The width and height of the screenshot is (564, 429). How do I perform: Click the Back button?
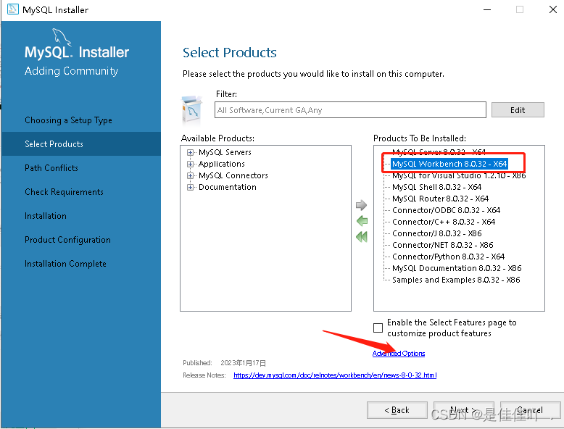pos(397,410)
